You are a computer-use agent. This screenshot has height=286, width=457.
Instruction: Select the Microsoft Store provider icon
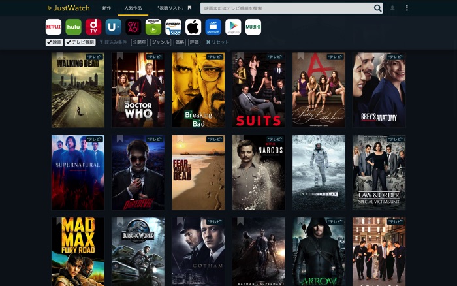point(213,27)
